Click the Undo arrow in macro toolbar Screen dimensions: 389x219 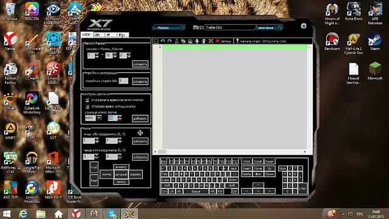coord(163,41)
